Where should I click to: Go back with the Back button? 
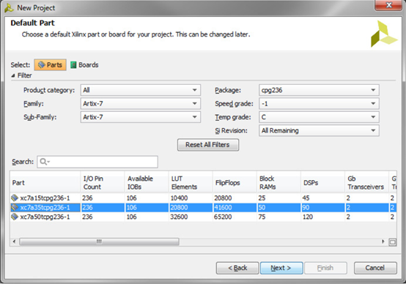pyautogui.click(x=237, y=268)
